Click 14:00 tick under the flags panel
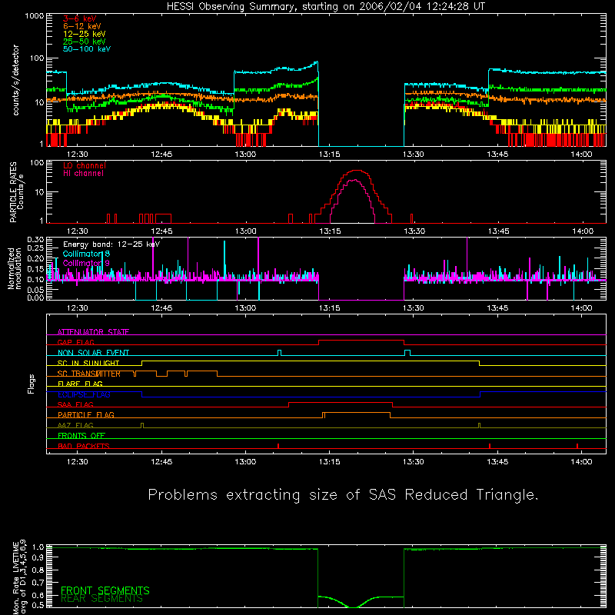This screenshot has width=615, height=615. click(581, 462)
